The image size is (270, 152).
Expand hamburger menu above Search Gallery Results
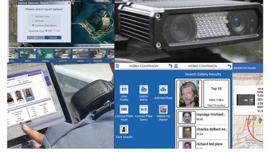[176, 66]
